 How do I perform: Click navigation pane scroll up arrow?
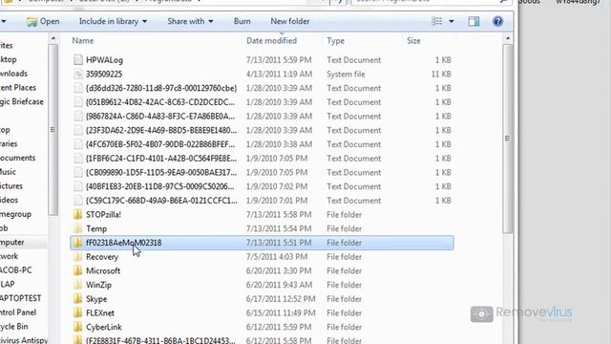(53, 38)
